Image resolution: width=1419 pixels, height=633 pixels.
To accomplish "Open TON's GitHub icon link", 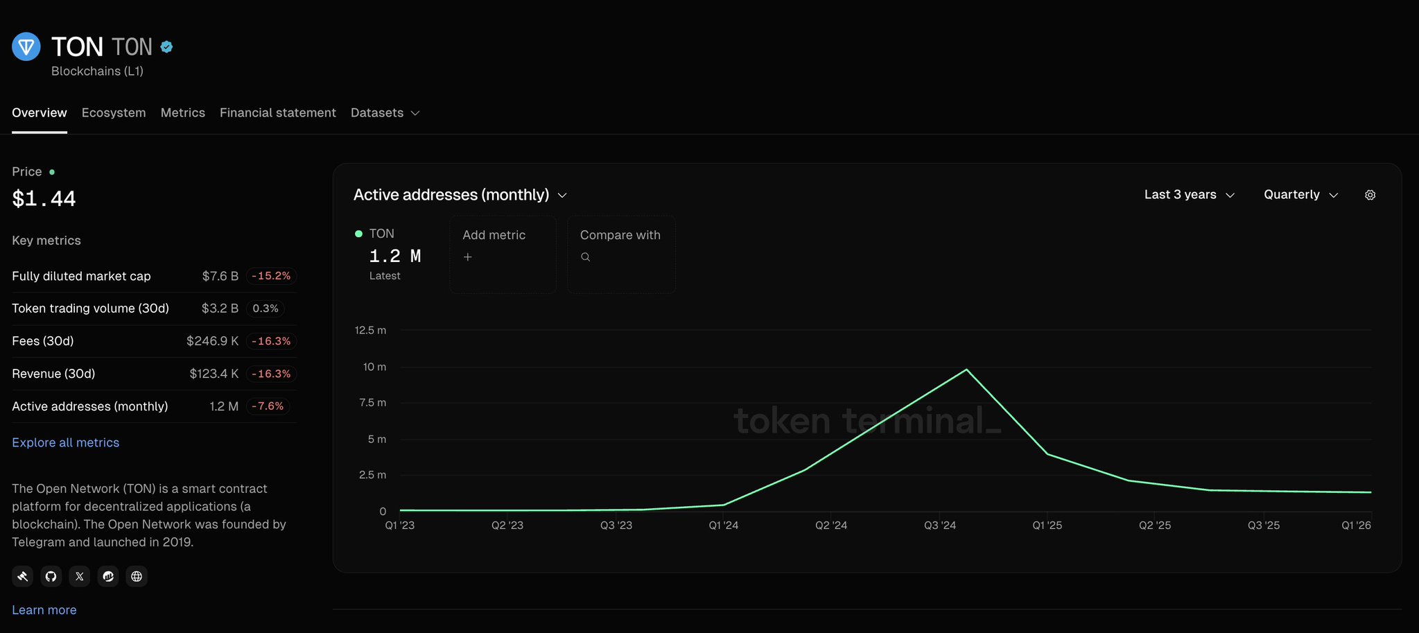I will (51, 576).
